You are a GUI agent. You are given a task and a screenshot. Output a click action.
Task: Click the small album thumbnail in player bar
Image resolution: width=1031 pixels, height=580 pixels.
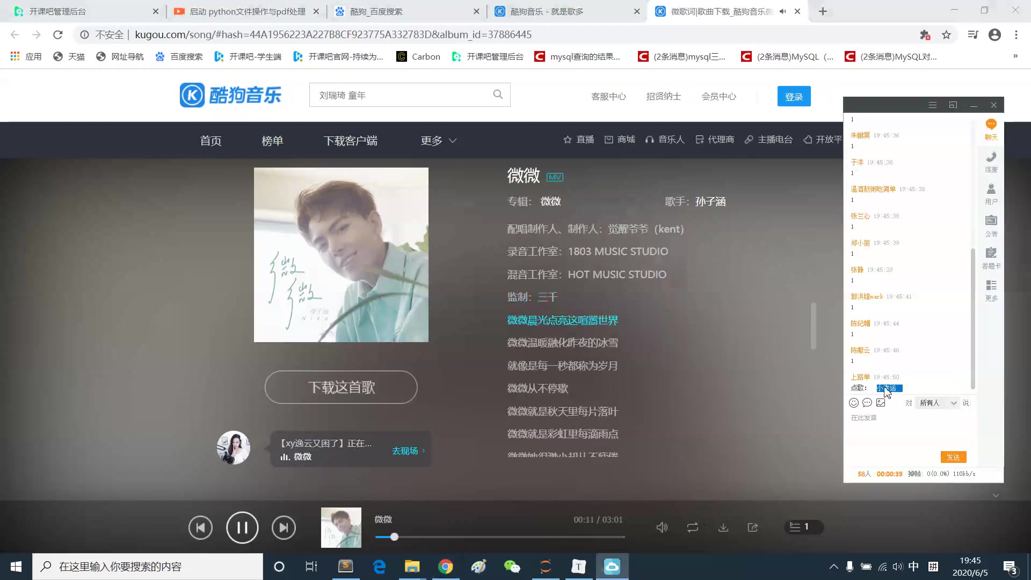coord(341,527)
